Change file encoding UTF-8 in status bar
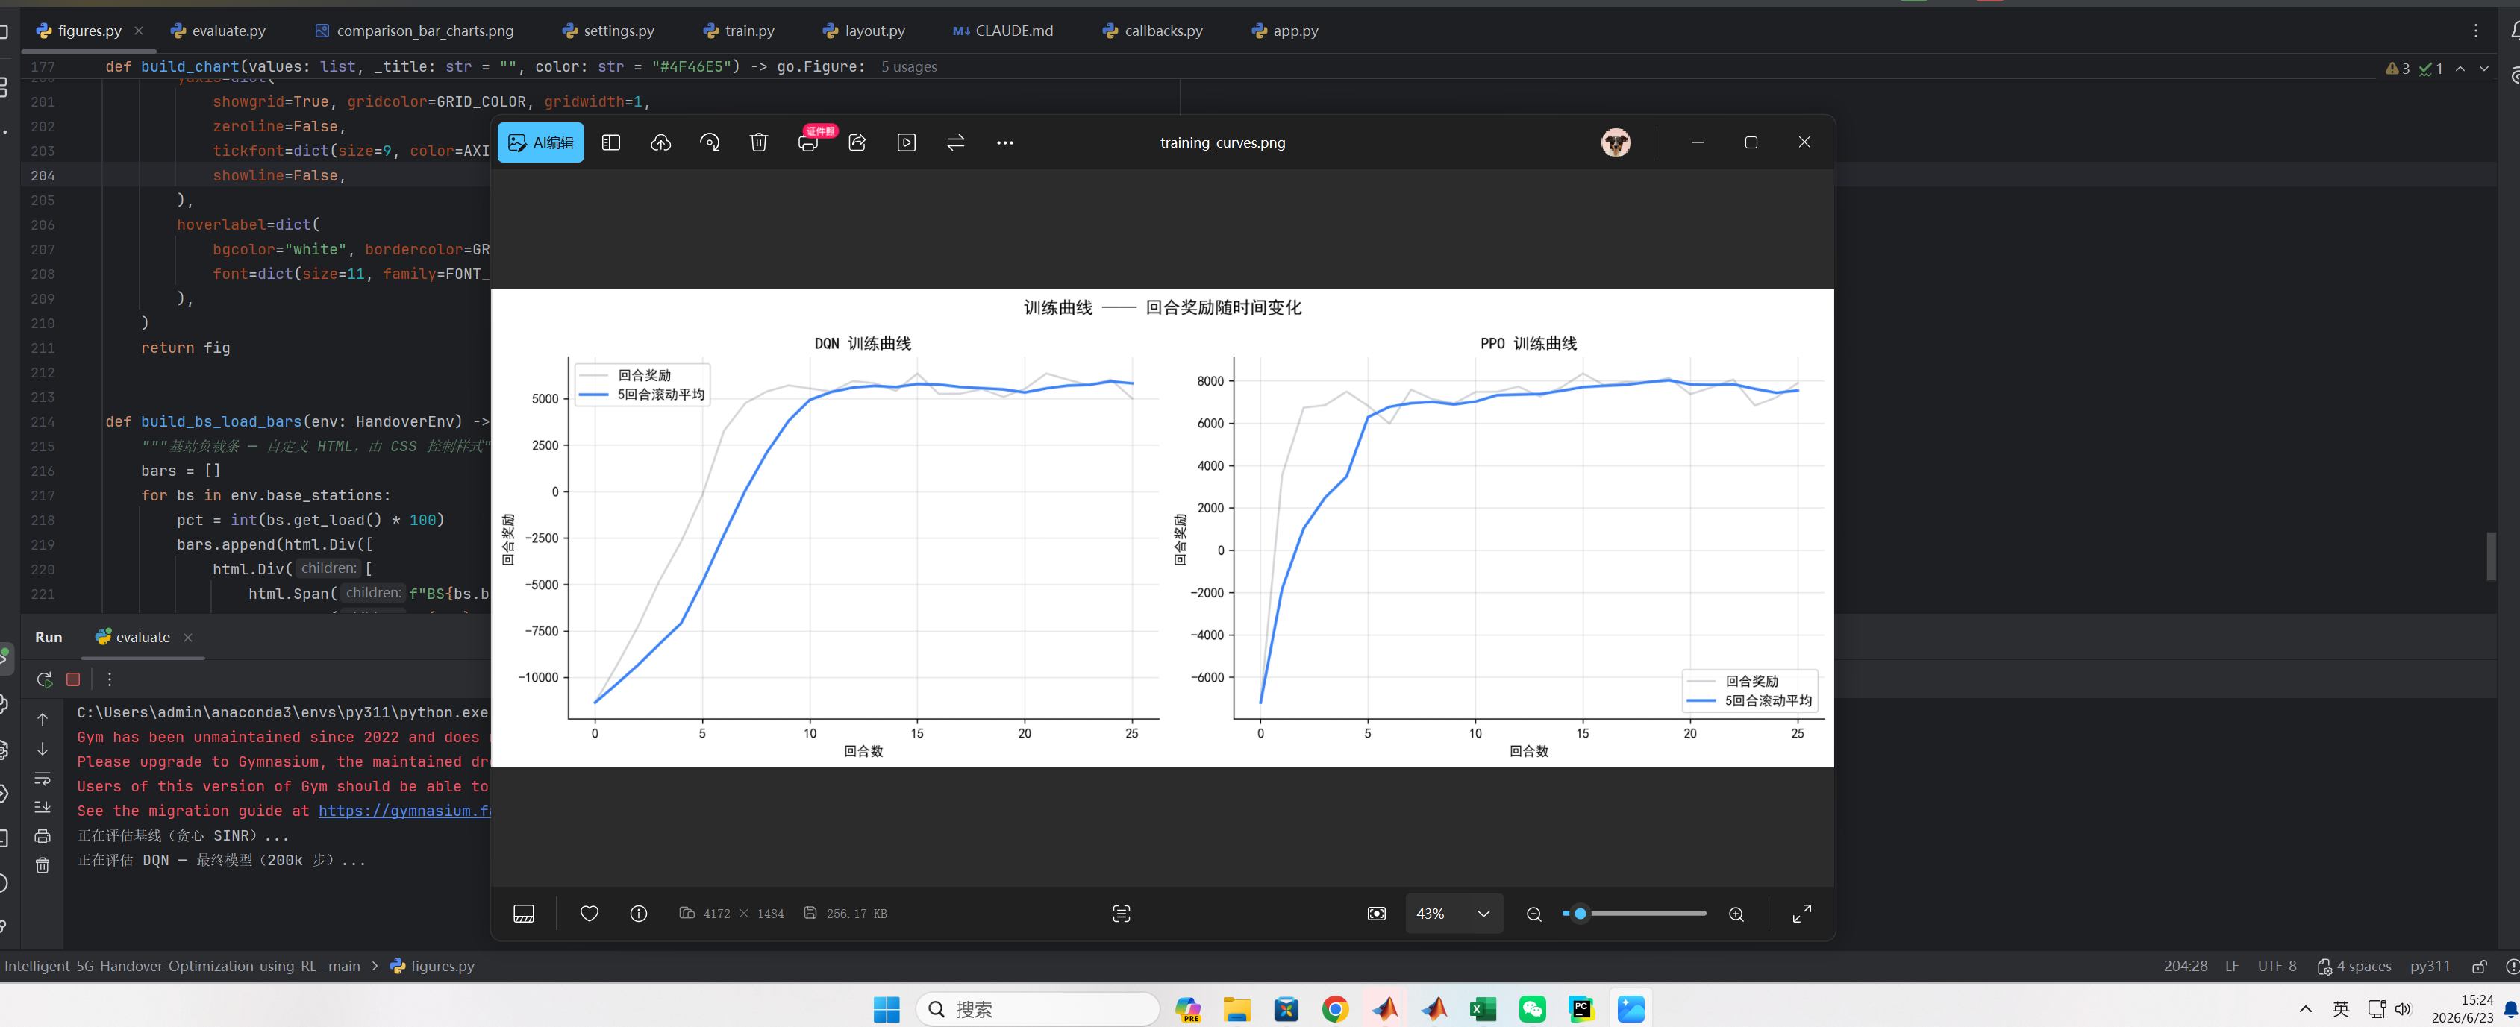The height and width of the screenshot is (1027, 2520). click(x=2277, y=967)
